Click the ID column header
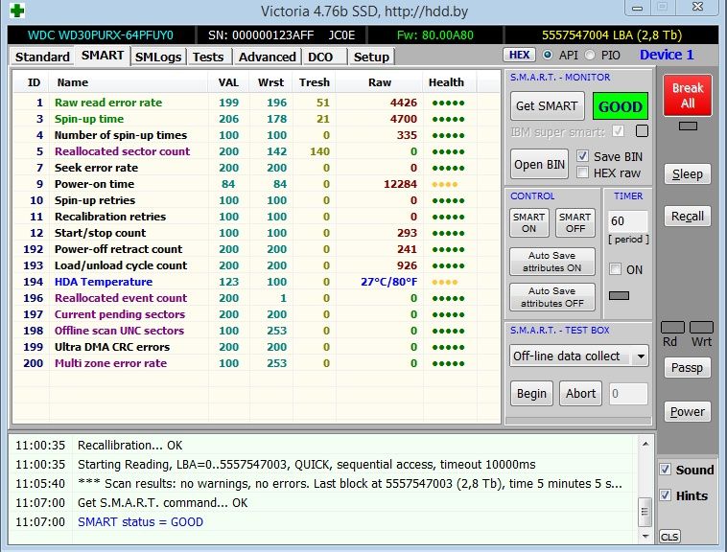 click(32, 82)
